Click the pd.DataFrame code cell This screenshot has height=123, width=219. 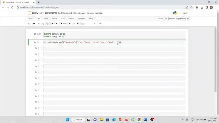[x=115, y=42]
